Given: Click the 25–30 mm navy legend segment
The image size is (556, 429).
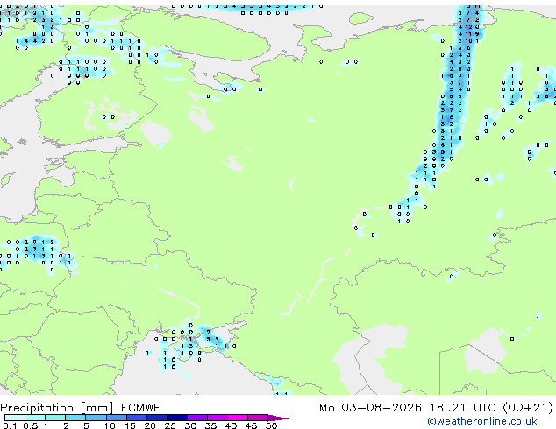Looking at the screenshot, I should (176, 418).
